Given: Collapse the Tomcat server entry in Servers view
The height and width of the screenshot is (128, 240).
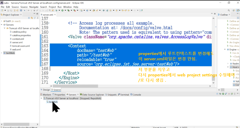Looking at the screenshot, I should [x=41, y=98].
